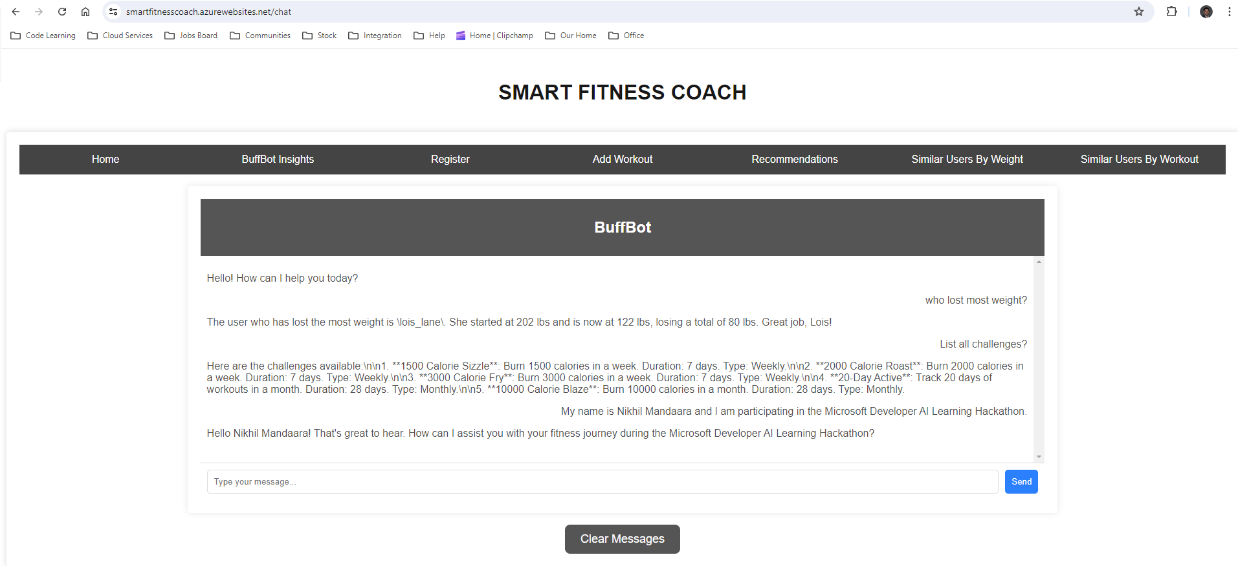Open Similar Users By Weight page
The width and height of the screenshot is (1238, 566).
coord(966,159)
